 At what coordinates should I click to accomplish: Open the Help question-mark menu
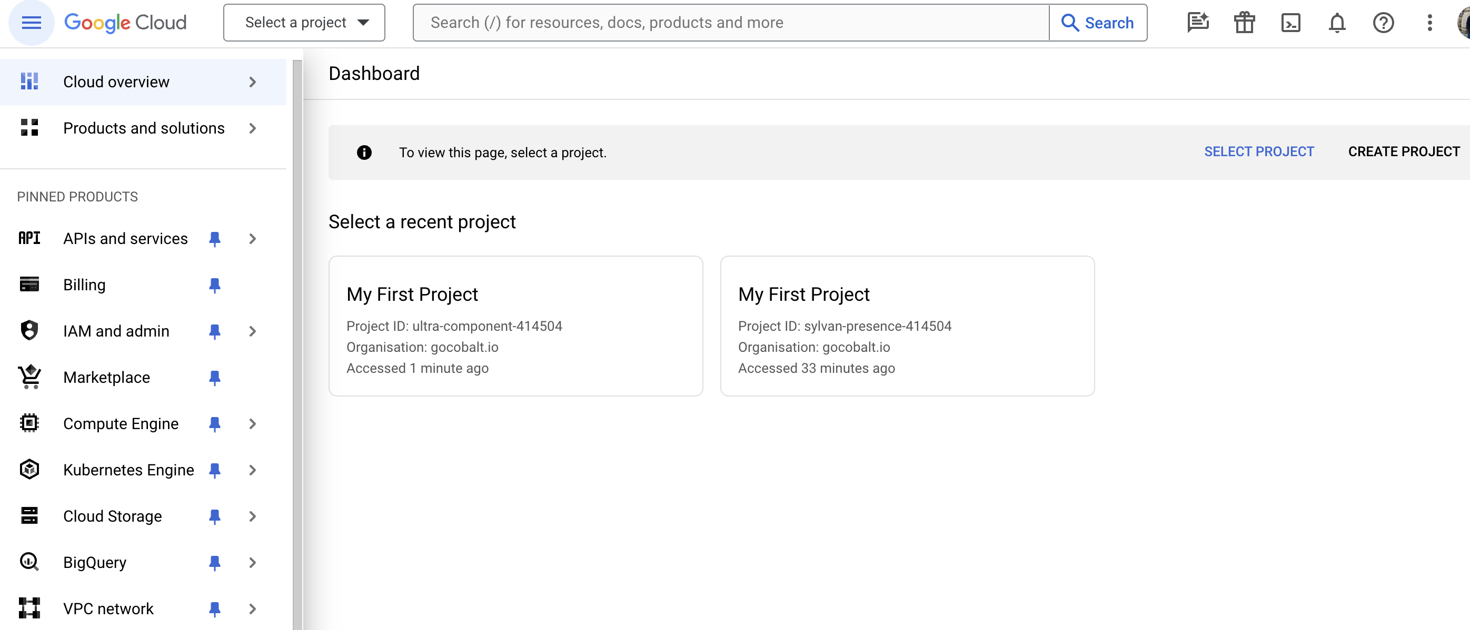1383,22
